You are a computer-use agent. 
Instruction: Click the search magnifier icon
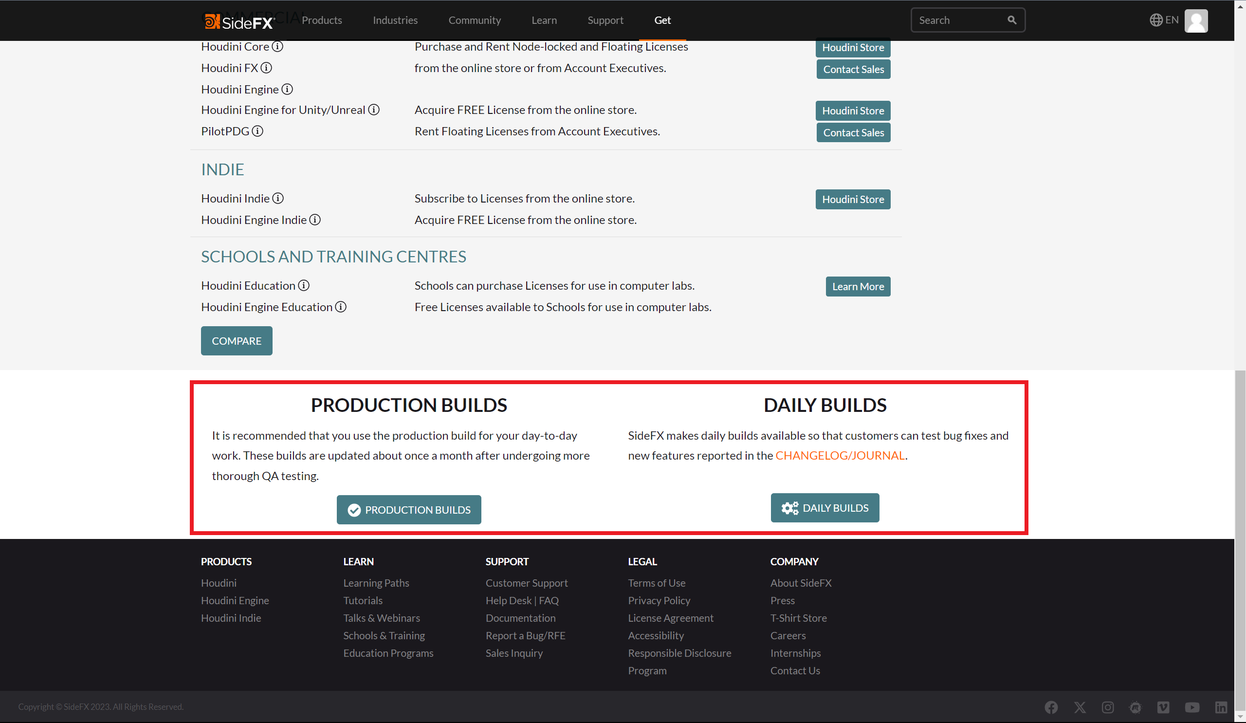click(1011, 20)
